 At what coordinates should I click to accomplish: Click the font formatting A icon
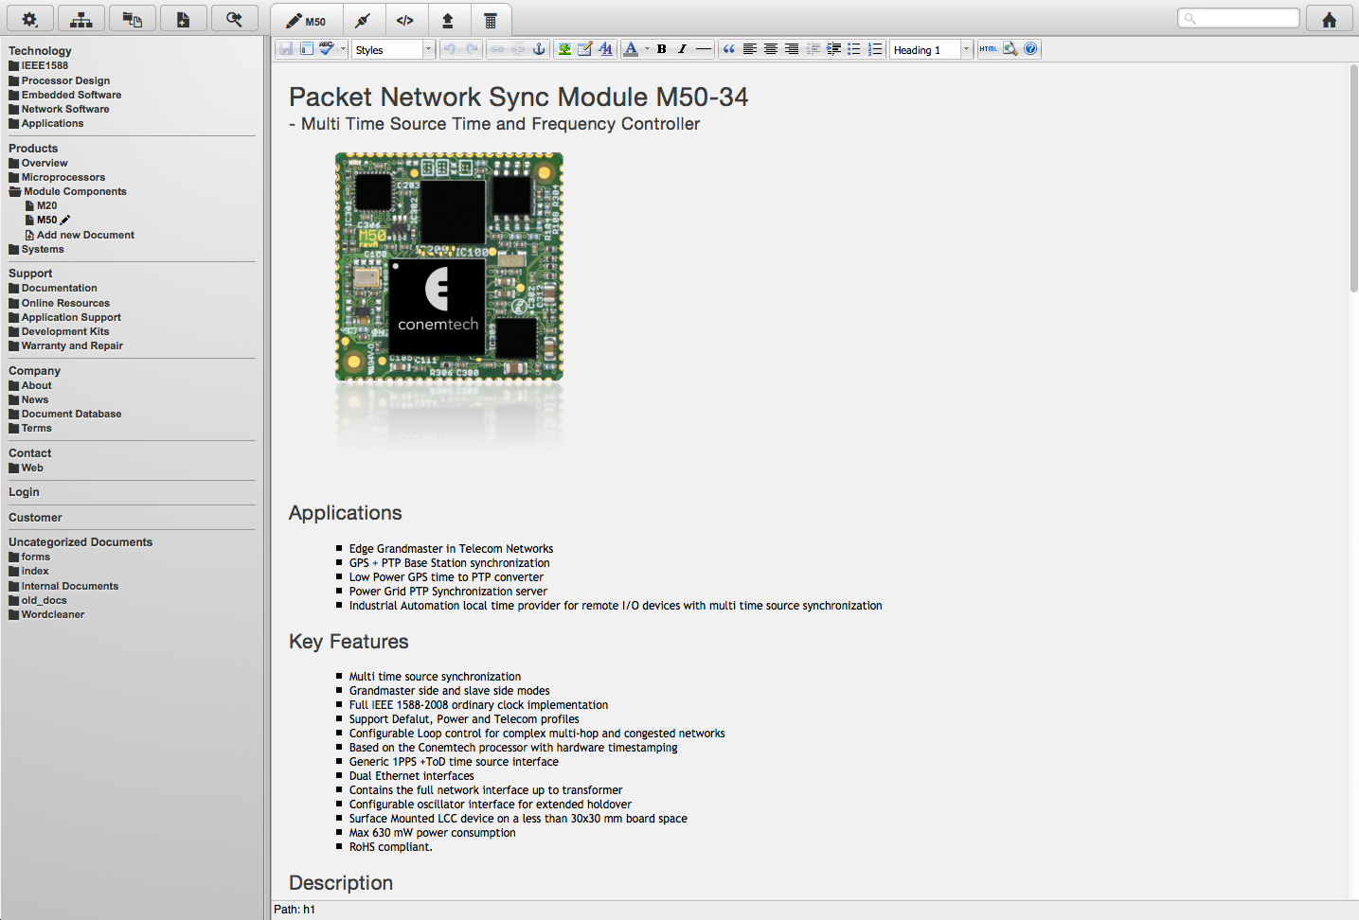point(606,49)
